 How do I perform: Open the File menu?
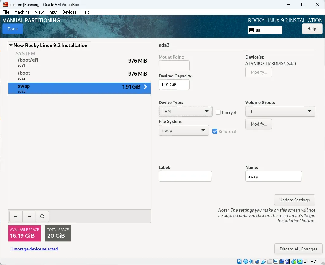tap(6, 12)
